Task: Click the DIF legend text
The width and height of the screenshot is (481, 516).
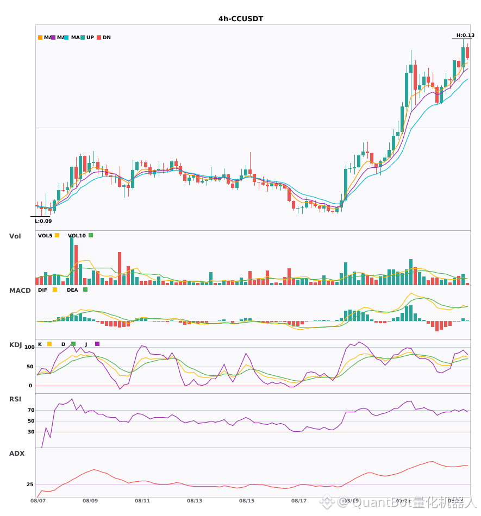Action: [x=42, y=290]
